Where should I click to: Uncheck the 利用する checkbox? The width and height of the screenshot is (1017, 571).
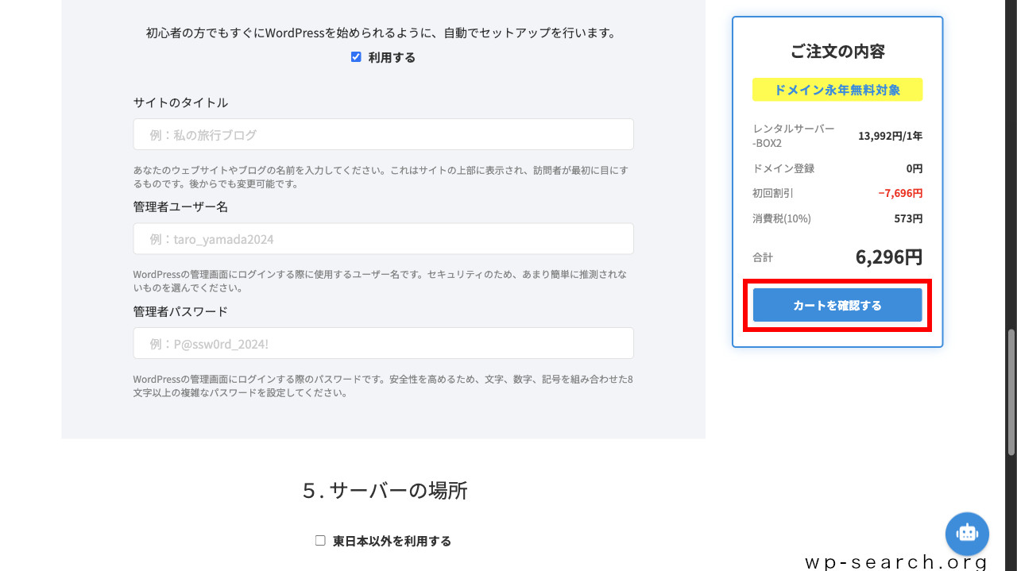[356, 57]
